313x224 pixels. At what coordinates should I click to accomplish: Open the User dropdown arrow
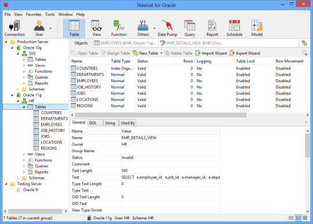coord(50,28)
